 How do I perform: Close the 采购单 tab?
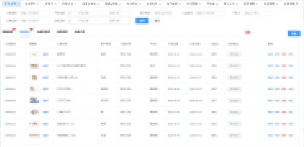click(x=217, y=4)
